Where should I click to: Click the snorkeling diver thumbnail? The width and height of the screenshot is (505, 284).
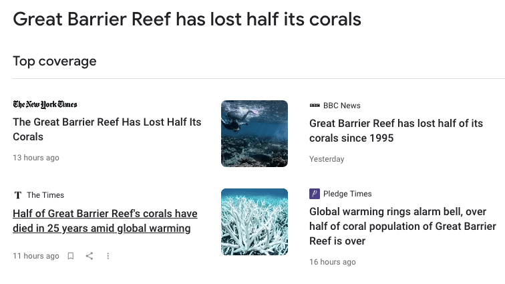pyautogui.click(x=255, y=134)
